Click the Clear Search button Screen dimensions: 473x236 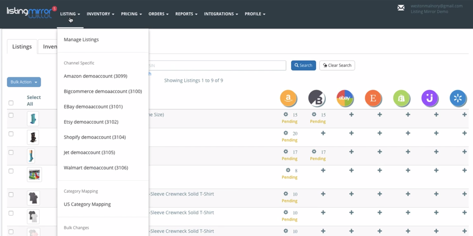point(337,65)
